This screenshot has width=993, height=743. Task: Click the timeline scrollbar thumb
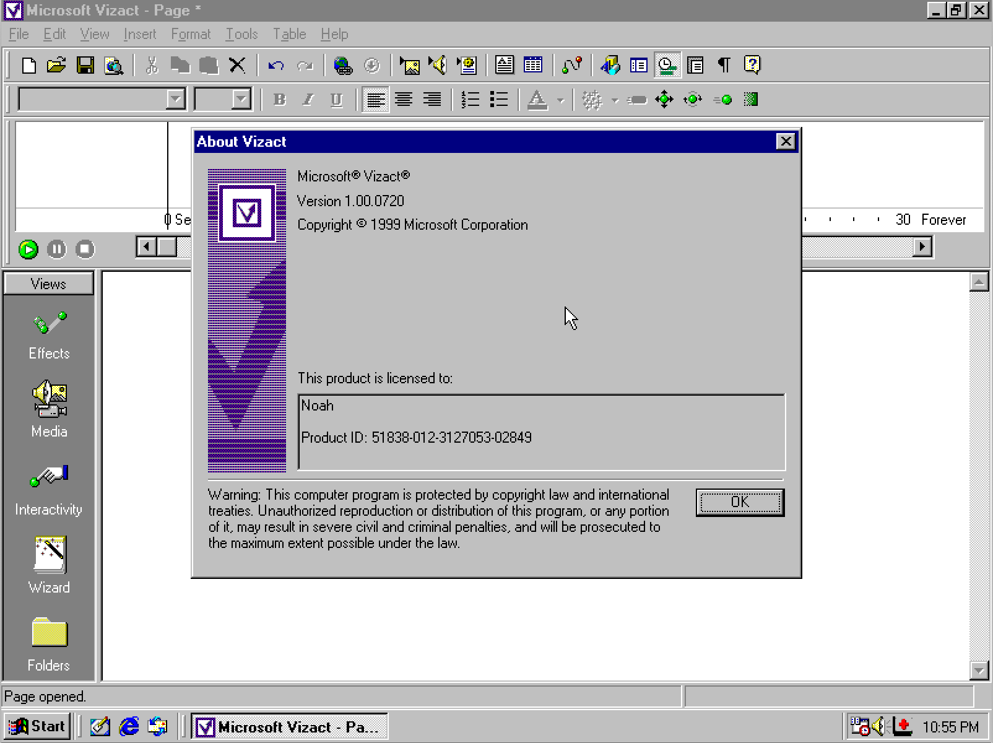[167, 247]
